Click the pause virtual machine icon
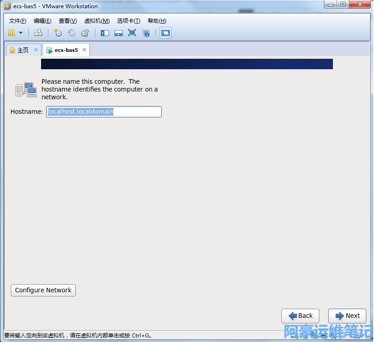 tap(11, 33)
